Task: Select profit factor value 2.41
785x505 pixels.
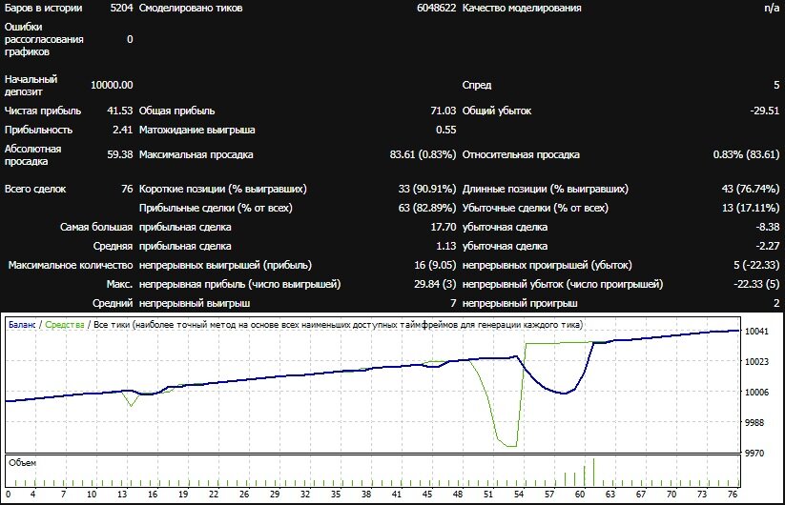Action: point(123,130)
